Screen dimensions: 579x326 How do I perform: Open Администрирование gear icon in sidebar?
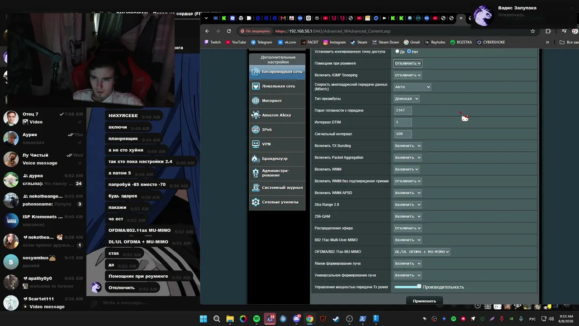tap(256, 173)
